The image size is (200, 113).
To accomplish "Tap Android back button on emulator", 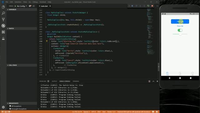I will point(169,78).
